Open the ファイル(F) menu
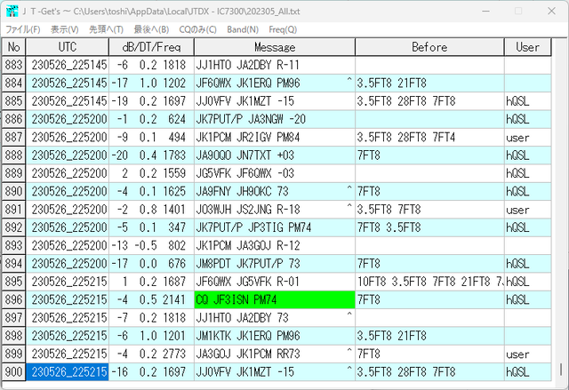 [23, 29]
